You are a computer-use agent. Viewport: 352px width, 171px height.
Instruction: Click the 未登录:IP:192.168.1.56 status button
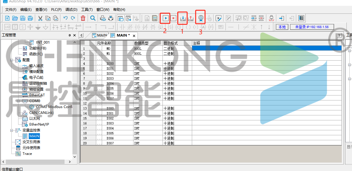312,27
